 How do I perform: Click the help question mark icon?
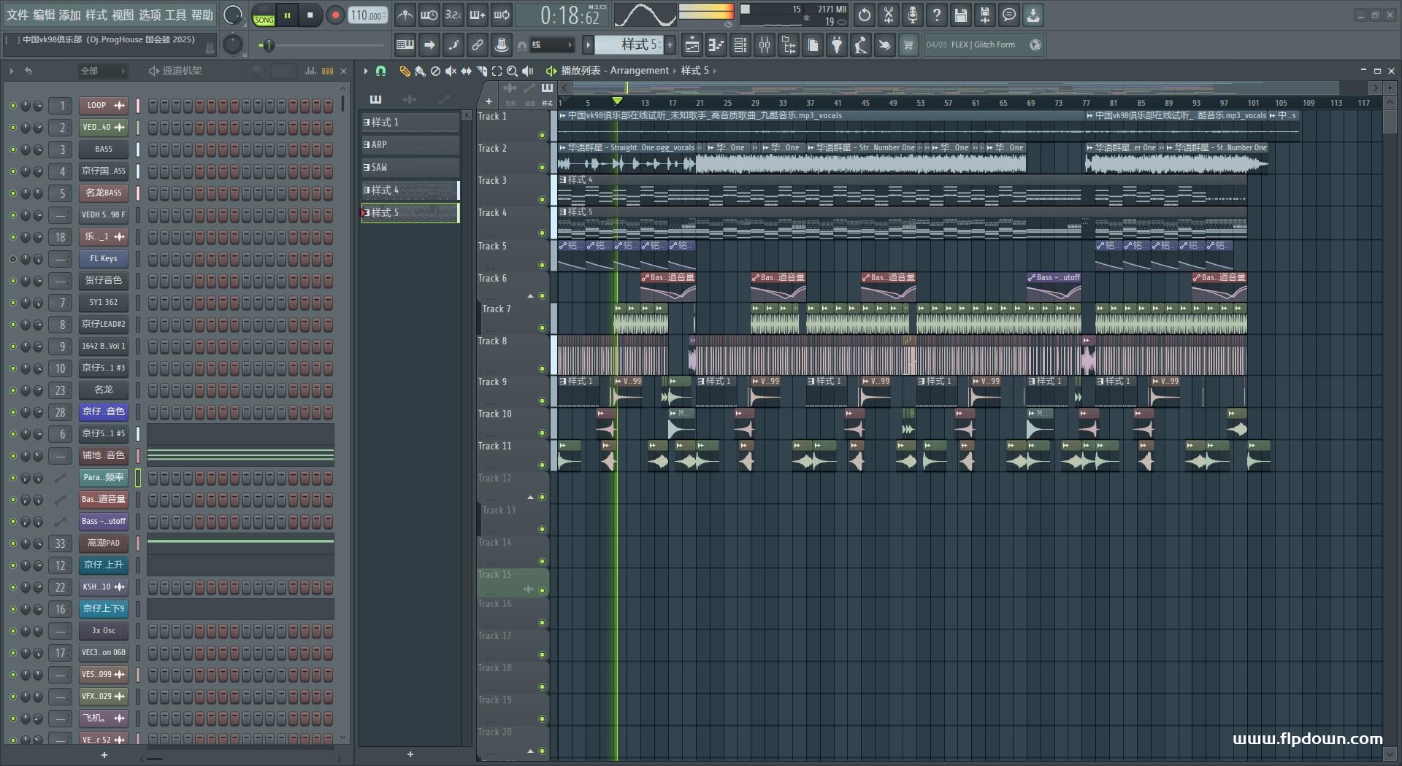pos(937,15)
